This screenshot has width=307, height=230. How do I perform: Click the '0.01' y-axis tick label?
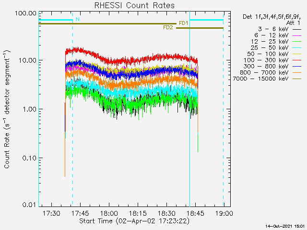pyautogui.click(x=30, y=205)
